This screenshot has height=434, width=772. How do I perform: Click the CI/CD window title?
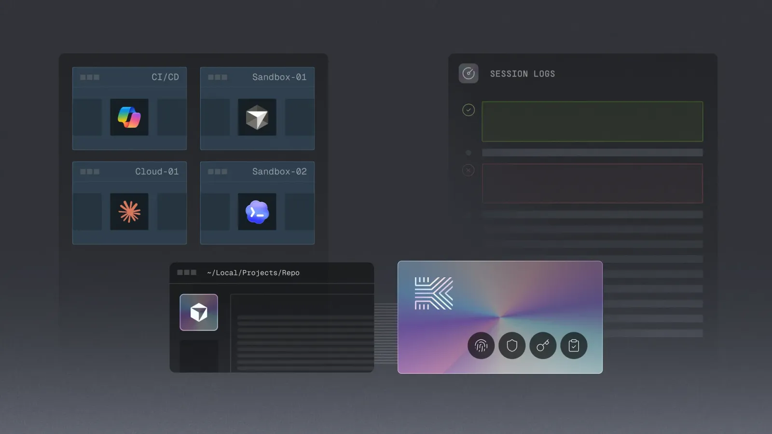point(165,77)
